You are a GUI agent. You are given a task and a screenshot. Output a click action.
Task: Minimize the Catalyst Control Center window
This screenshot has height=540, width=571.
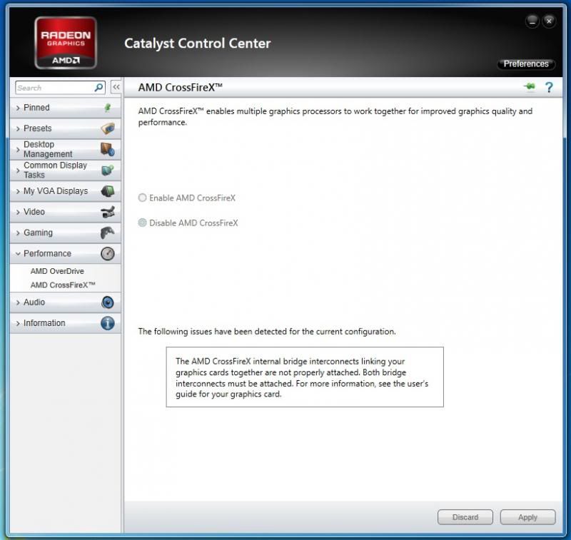tap(532, 21)
